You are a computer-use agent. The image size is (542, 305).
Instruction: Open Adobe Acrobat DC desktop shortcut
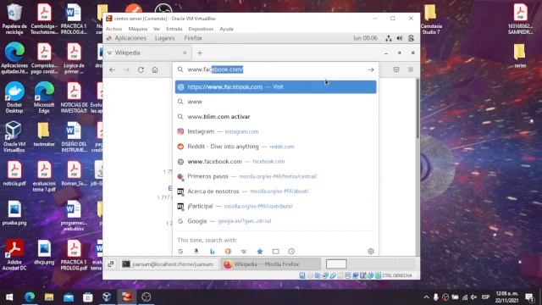pos(14,255)
